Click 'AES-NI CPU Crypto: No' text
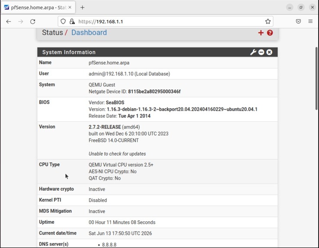 [113, 171]
